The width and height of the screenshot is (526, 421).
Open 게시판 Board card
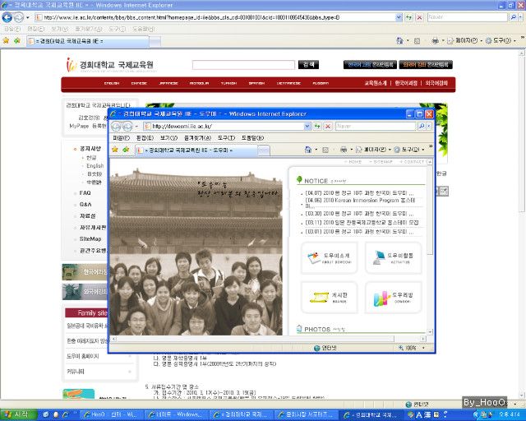click(x=329, y=298)
